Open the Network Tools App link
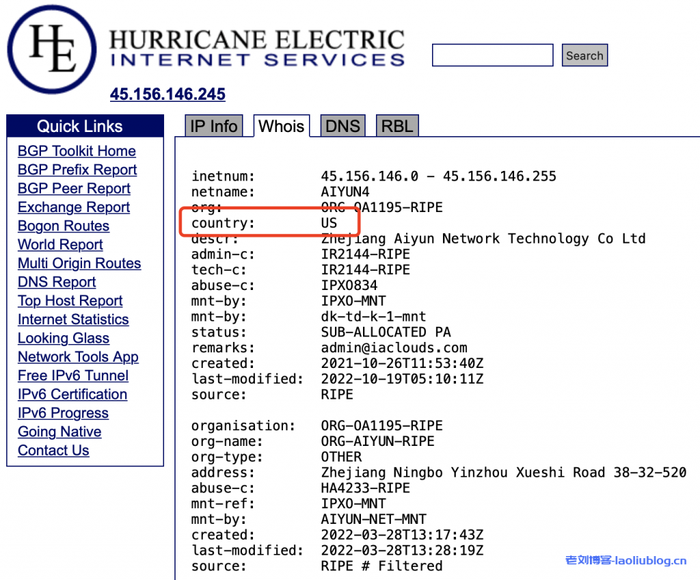Viewport: 700px width, 580px height. [78, 357]
